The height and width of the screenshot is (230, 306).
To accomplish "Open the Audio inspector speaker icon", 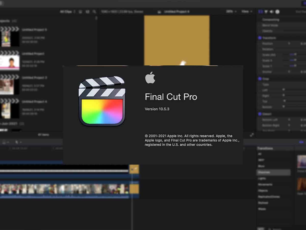I will pyautogui.click(x=272, y=12).
